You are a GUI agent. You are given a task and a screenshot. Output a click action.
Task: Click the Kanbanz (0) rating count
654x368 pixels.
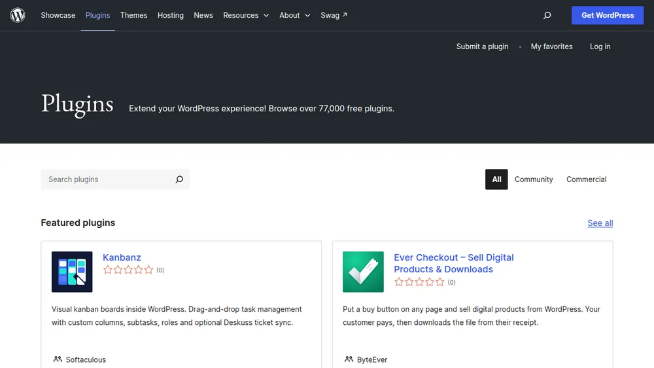(x=161, y=270)
